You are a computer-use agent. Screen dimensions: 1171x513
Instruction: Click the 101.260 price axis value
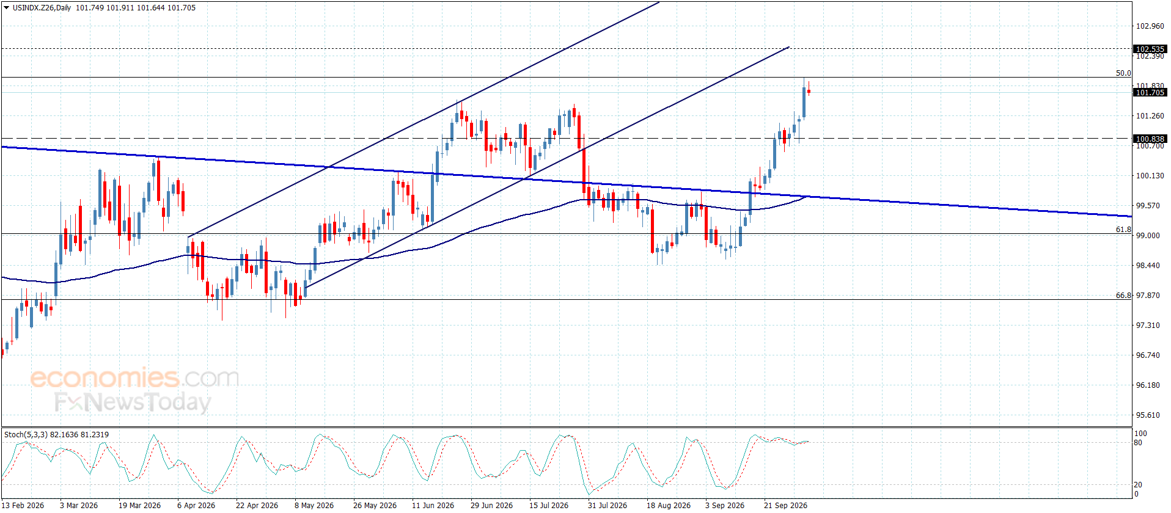pos(1150,116)
